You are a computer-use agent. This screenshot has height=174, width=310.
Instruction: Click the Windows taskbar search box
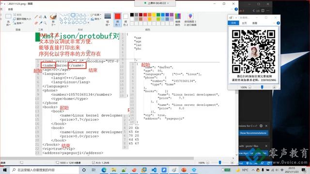44,170
